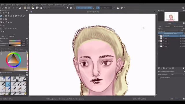
Task: Select the Measure tool
Action: coord(3,25)
